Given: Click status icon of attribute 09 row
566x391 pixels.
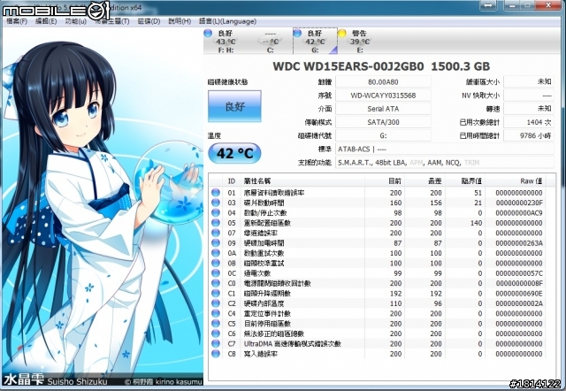Looking at the screenshot, I should [216, 243].
